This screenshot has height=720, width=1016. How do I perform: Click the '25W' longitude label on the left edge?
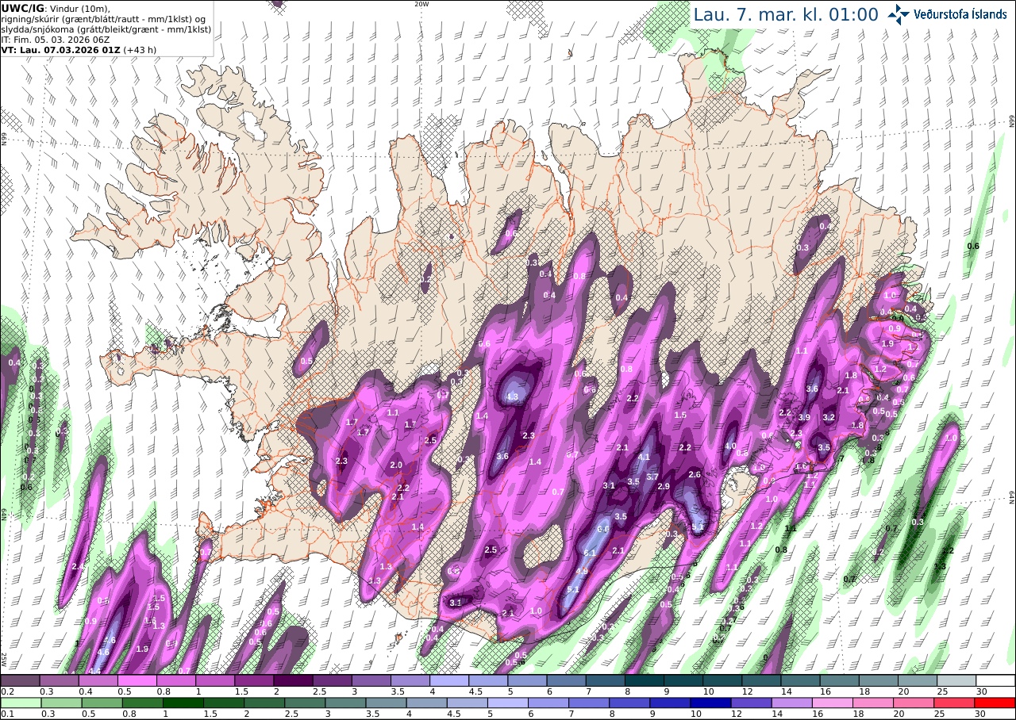(x=4, y=659)
